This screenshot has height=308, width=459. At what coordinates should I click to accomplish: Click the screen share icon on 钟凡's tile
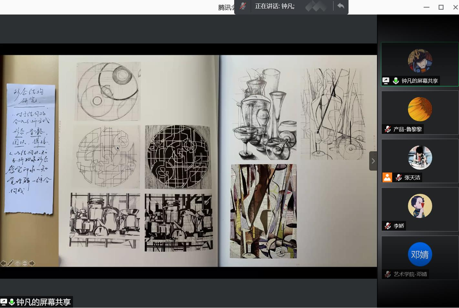[x=386, y=81]
